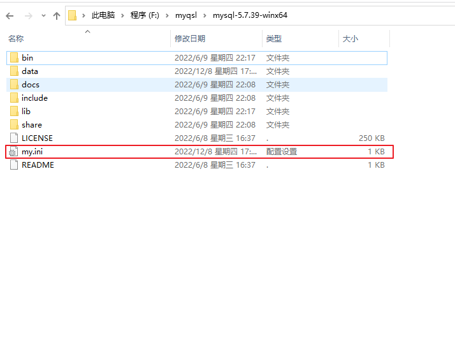
Task: Select the lib folder icon
Action: coord(14,111)
